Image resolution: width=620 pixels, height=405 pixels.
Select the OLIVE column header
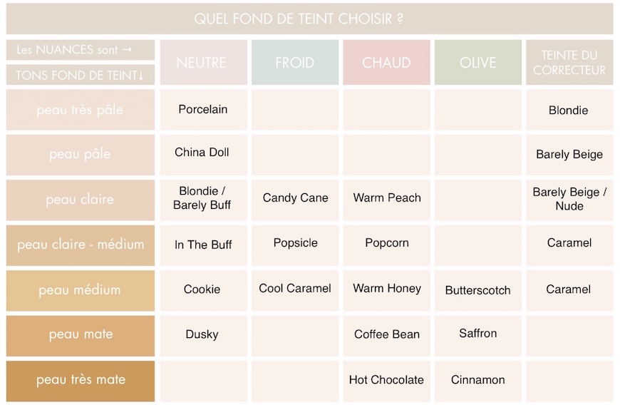pos(477,62)
